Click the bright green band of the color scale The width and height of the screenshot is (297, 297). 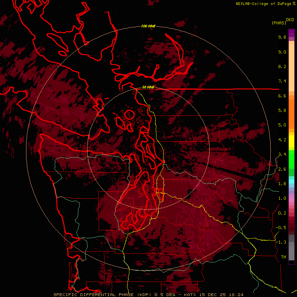[291, 159]
